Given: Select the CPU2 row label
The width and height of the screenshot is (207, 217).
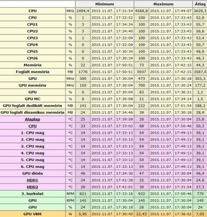Looking at the screenshot, I should pyautogui.click(x=33, y=31).
